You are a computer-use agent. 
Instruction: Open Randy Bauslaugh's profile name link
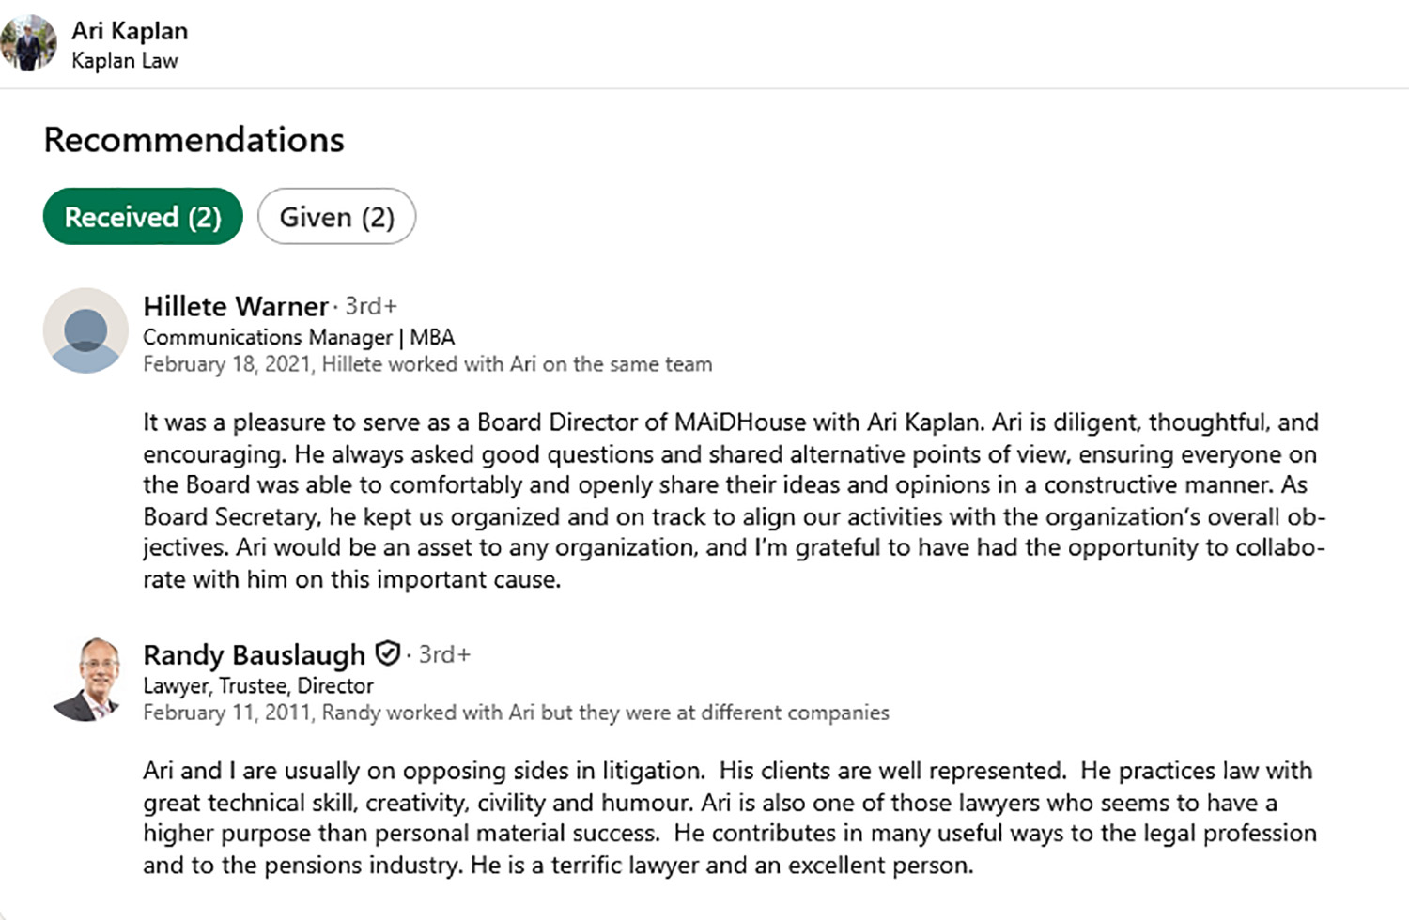254,654
